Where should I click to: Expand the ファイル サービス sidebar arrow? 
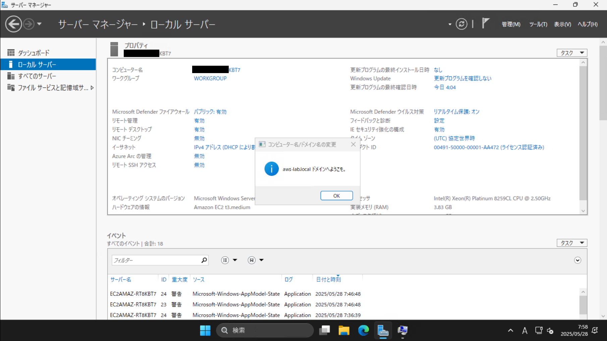(92, 88)
